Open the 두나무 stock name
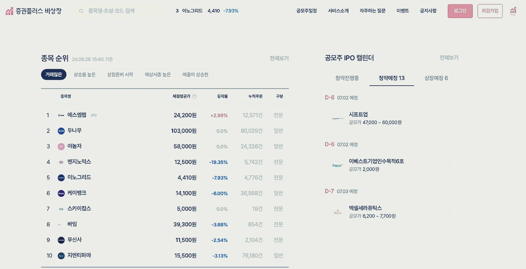Viewport: 526px width, 269px height. coord(74,131)
